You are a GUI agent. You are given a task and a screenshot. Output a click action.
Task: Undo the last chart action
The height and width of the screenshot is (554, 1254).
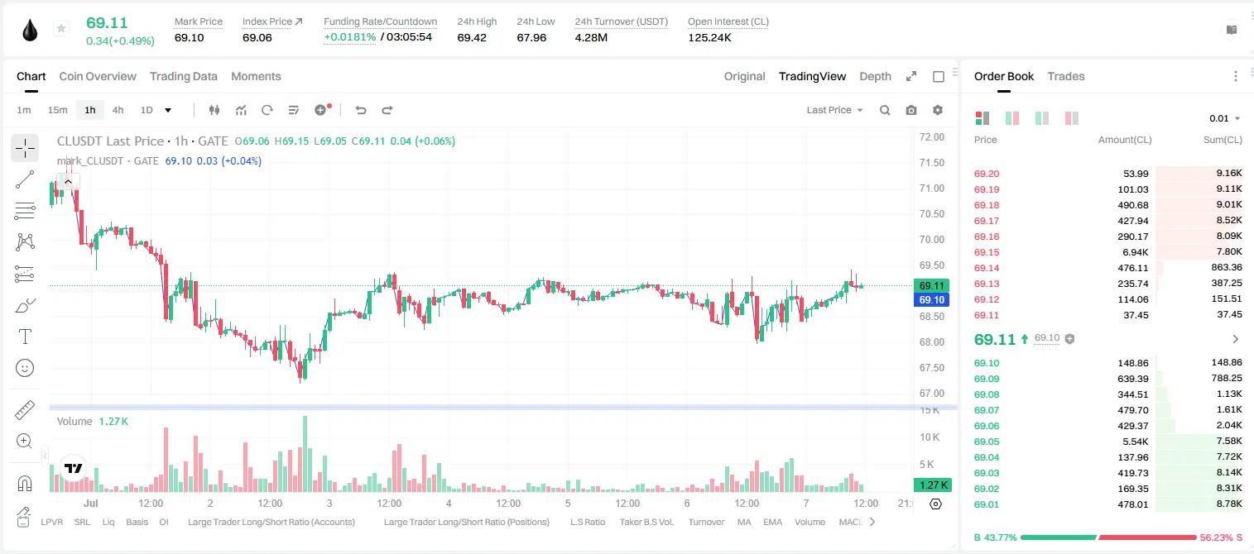coord(360,110)
